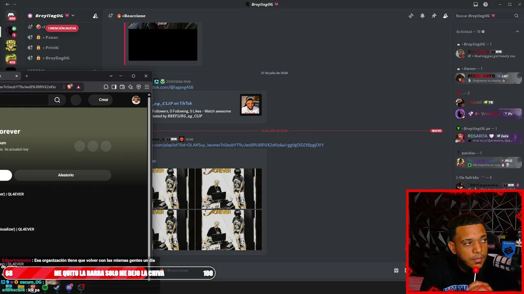The height and width of the screenshot is (294, 524).
Task: Open member RDSARITA's profile
Action: click(489, 138)
